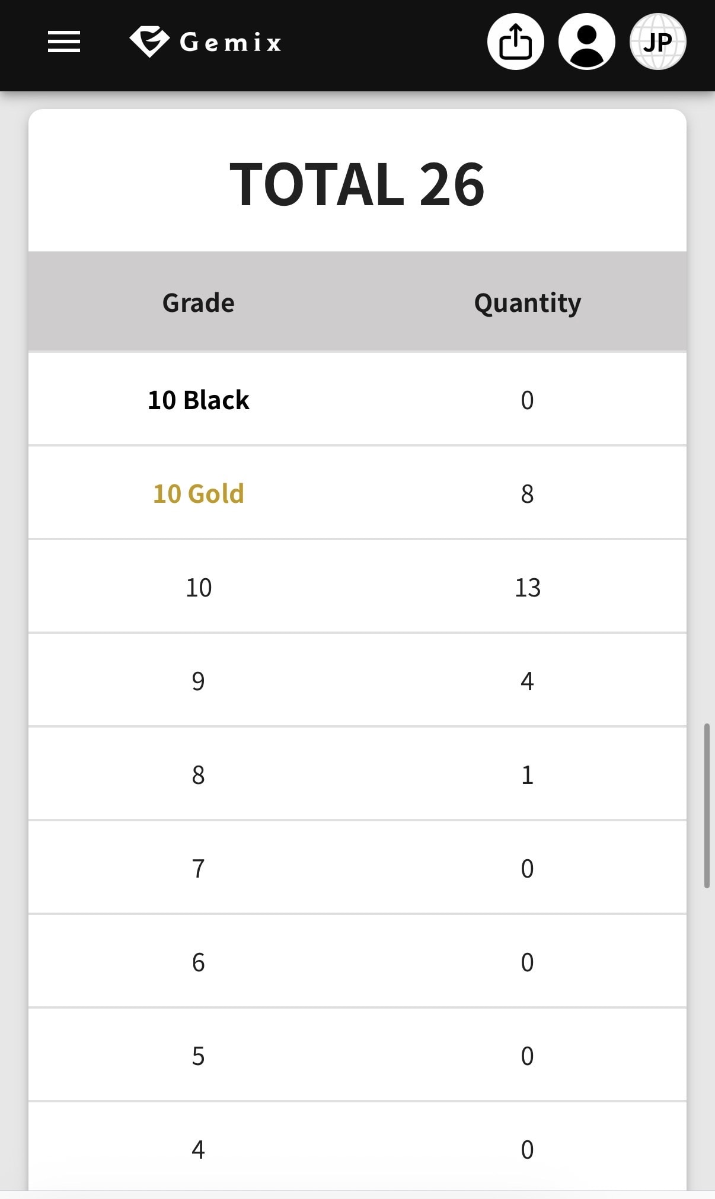Screen dimensions: 715x1199
Task: Switch language with JP globe icon
Action: (658, 42)
